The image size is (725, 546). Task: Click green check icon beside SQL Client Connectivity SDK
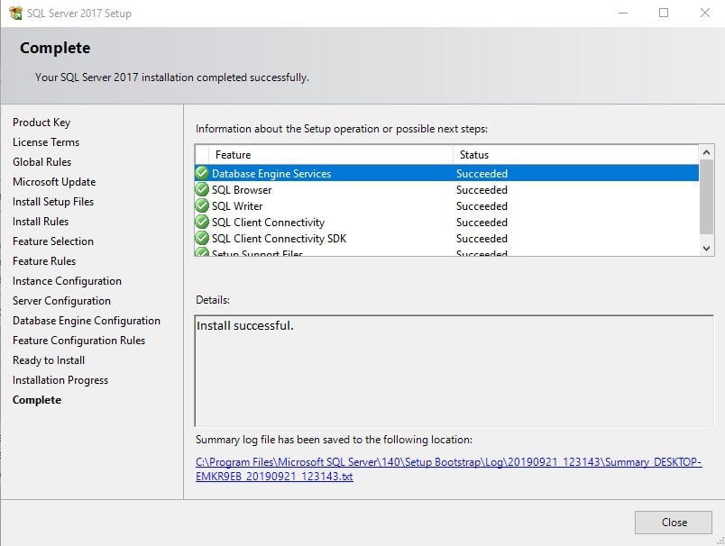coord(202,239)
